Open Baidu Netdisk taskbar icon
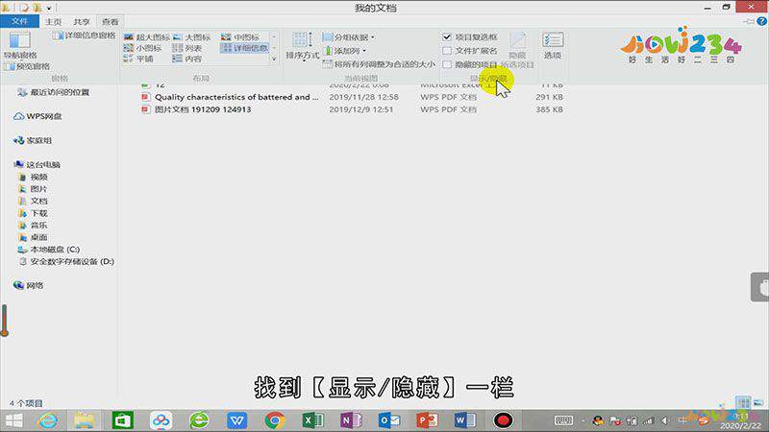 click(x=161, y=420)
